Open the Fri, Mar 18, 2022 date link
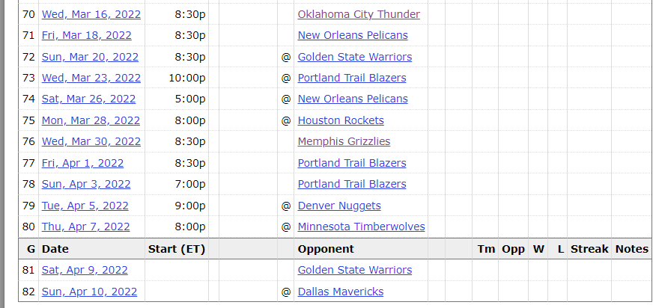 [x=87, y=35]
